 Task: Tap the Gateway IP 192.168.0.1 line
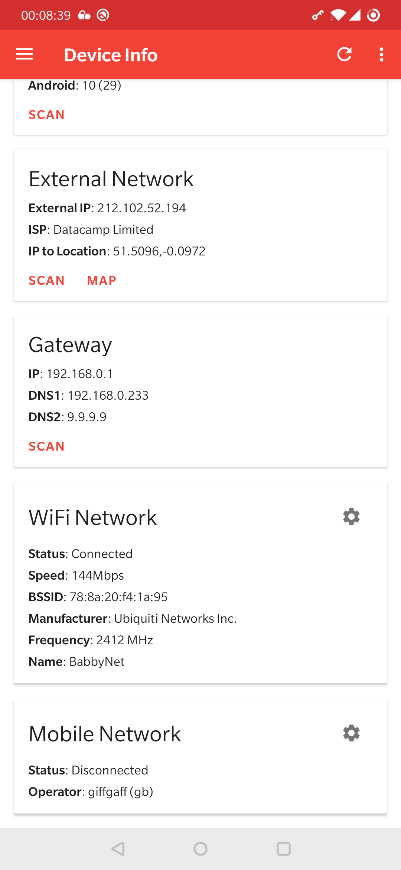[x=71, y=374]
